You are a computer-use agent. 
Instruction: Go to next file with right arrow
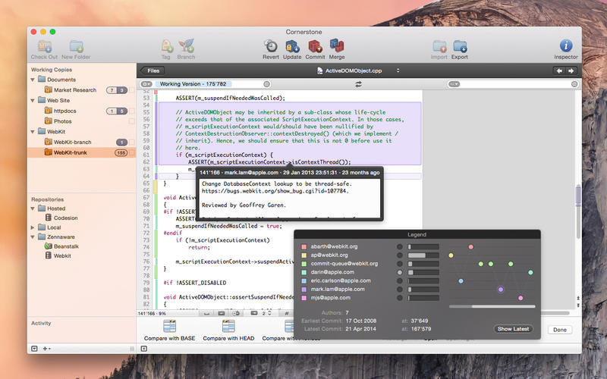click(x=571, y=70)
